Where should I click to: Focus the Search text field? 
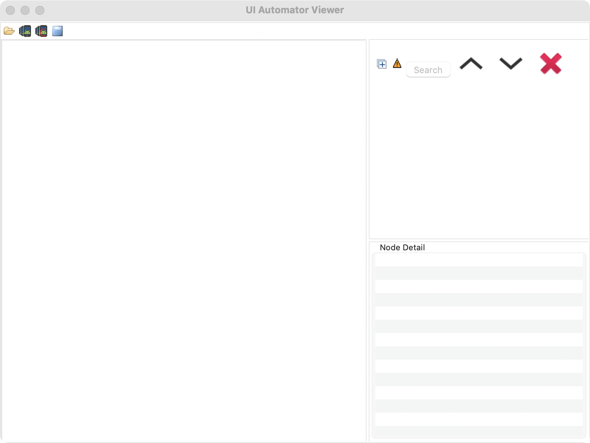pyautogui.click(x=428, y=70)
